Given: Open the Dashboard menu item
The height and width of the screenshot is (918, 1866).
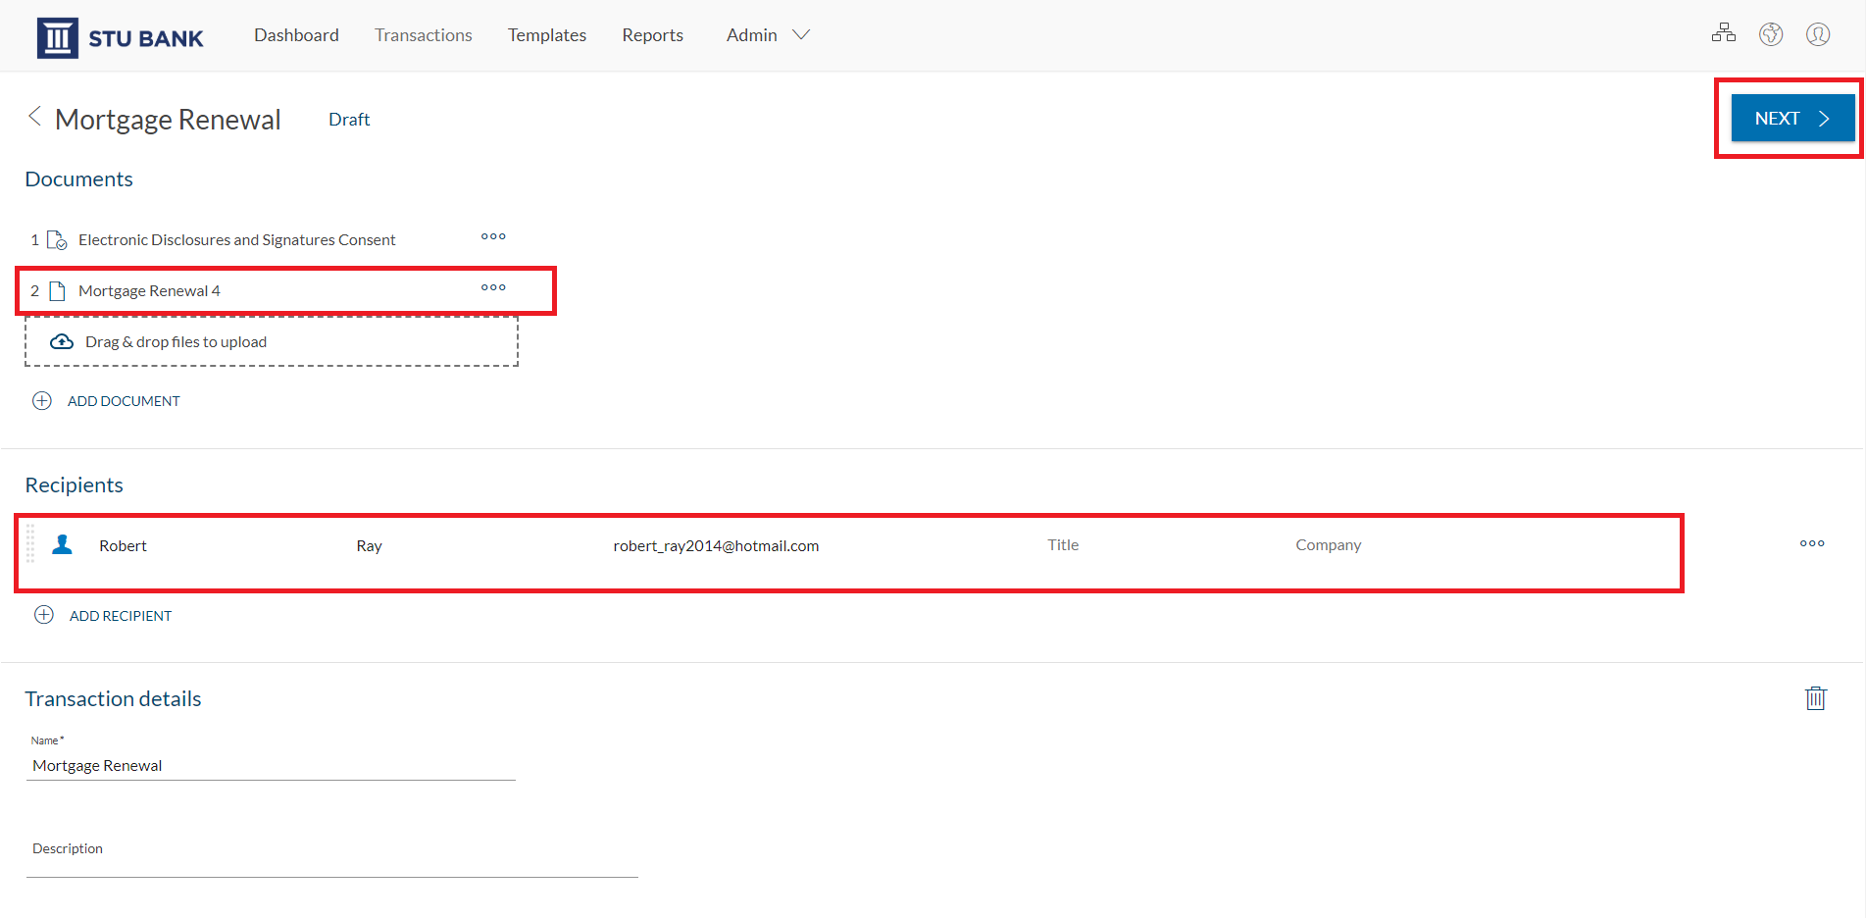Looking at the screenshot, I should (x=296, y=35).
